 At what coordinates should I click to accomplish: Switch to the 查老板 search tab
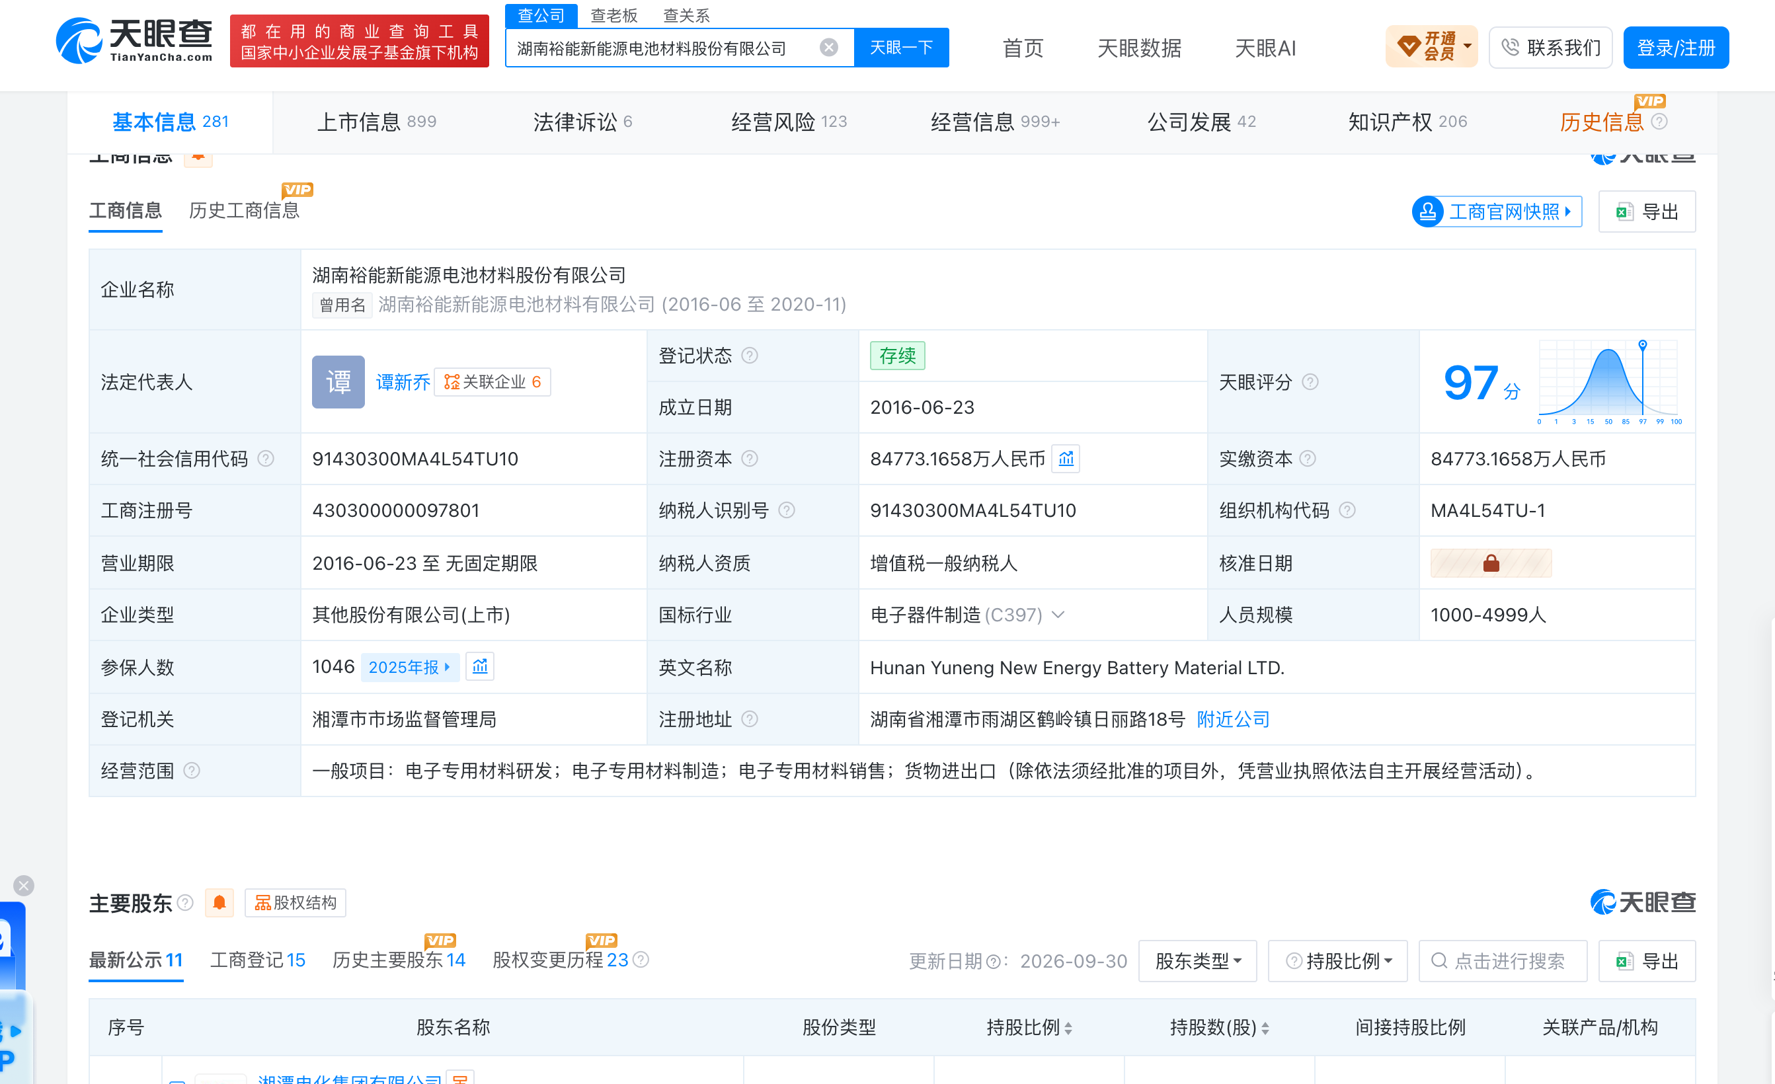pyautogui.click(x=613, y=15)
